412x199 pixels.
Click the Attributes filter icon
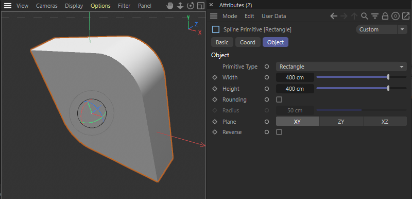coord(375,16)
